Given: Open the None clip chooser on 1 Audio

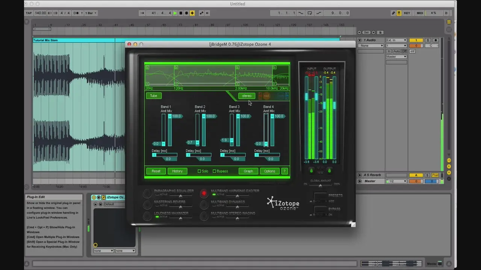Looking at the screenshot, I should [371, 46].
